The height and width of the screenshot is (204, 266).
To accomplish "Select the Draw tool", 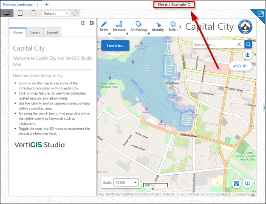I will click(104, 26).
